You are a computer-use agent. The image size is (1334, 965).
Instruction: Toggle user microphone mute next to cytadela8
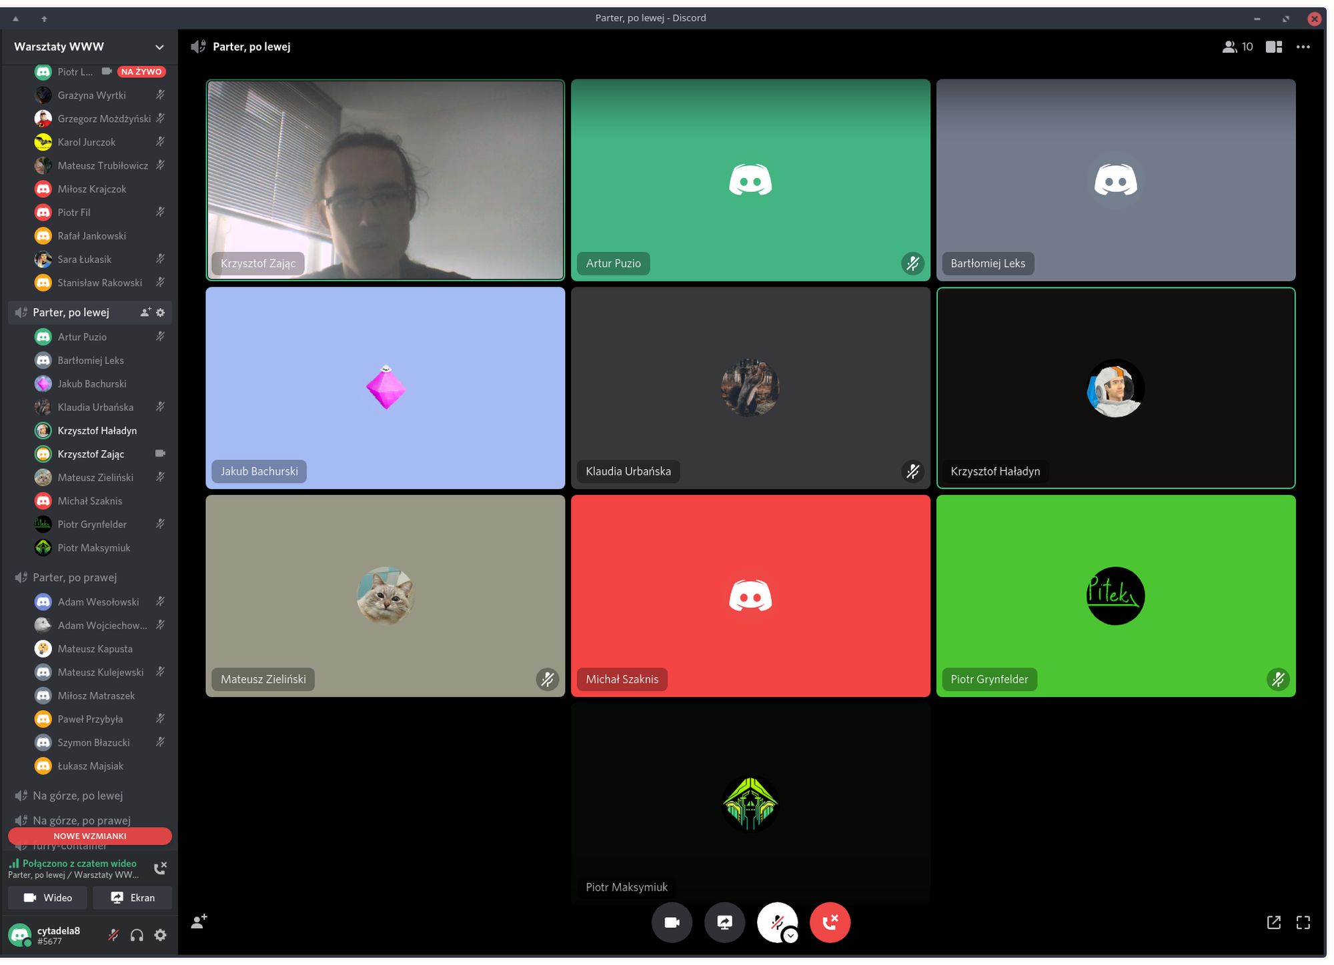point(114,935)
